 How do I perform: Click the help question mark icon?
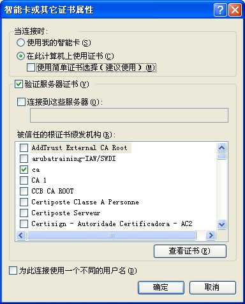click(x=220, y=10)
